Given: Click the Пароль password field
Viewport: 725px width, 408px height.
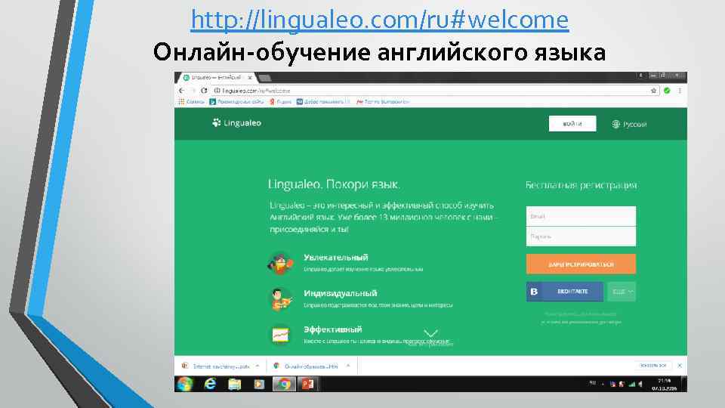Looking at the screenshot, I should pyautogui.click(x=581, y=236).
